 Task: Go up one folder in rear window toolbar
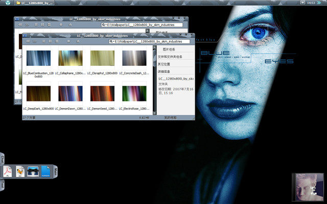(71, 24)
